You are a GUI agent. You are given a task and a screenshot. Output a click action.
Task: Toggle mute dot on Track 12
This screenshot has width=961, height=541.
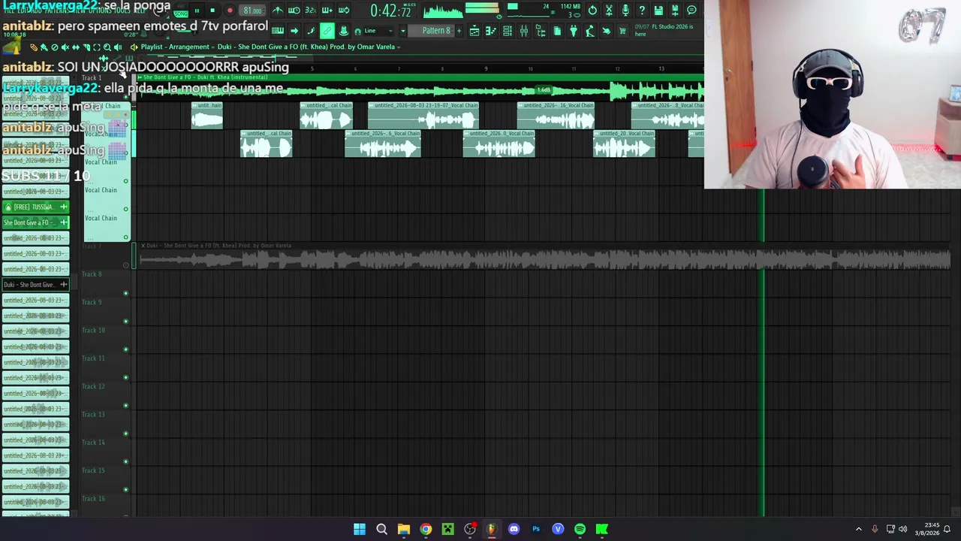125,406
